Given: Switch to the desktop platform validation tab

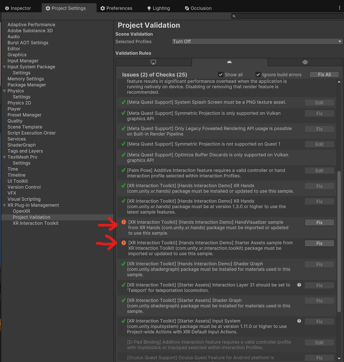Looking at the screenshot, I should point(154,62).
